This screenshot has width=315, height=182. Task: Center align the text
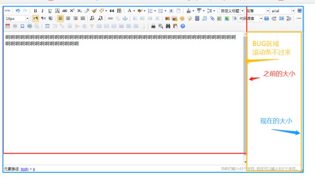[68, 18]
